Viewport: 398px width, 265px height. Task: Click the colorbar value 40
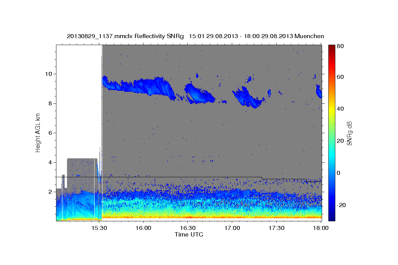click(340, 109)
